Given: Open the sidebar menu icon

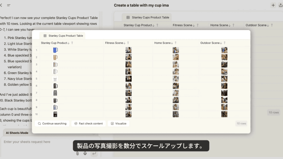Looking at the screenshot, I should pos(8,5).
